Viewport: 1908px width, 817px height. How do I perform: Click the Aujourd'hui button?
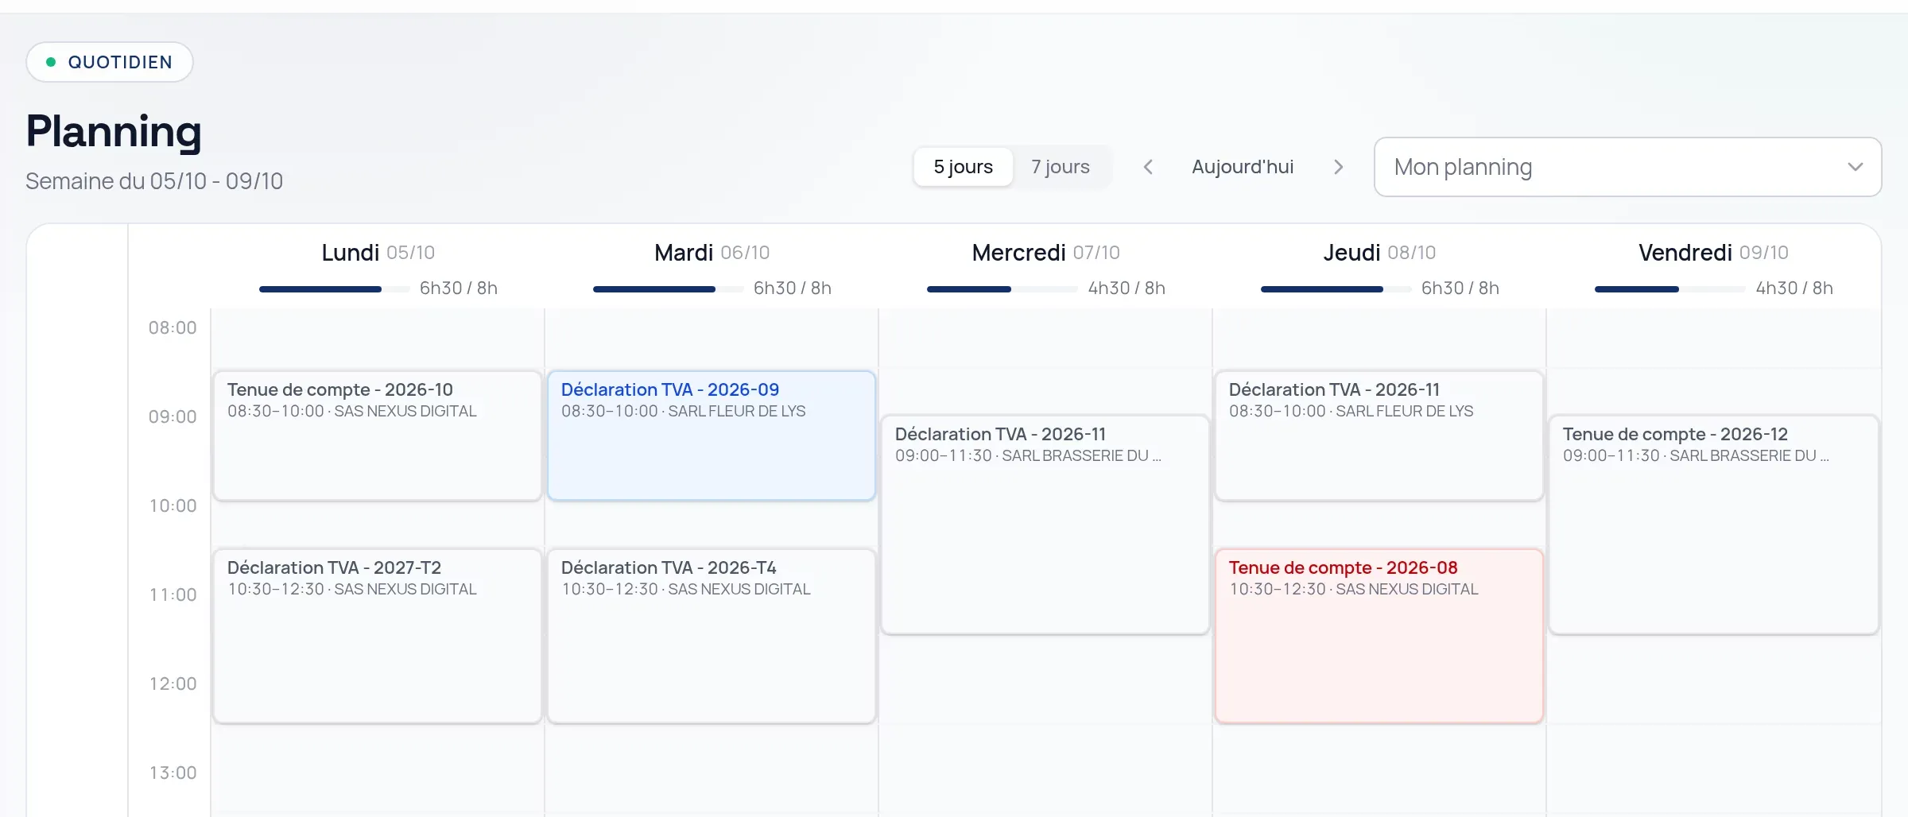click(1243, 167)
